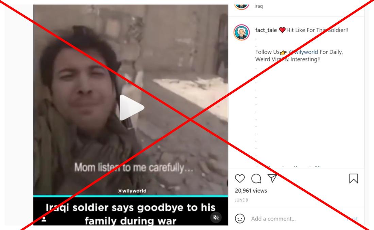Open the Iraq location link
The height and width of the screenshot is (230, 374).
click(258, 6)
